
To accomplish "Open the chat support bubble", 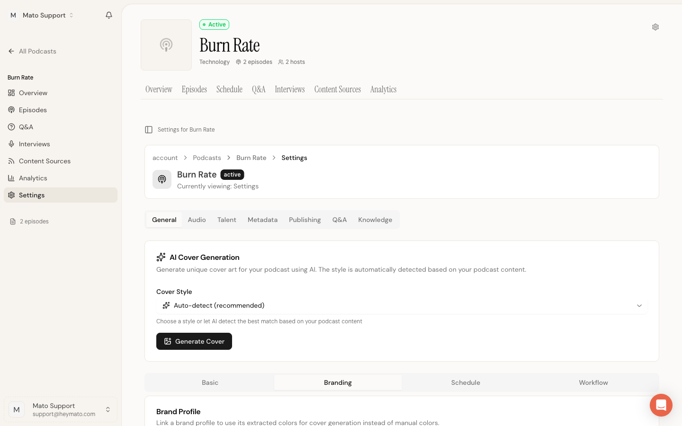I will click(x=661, y=405).
